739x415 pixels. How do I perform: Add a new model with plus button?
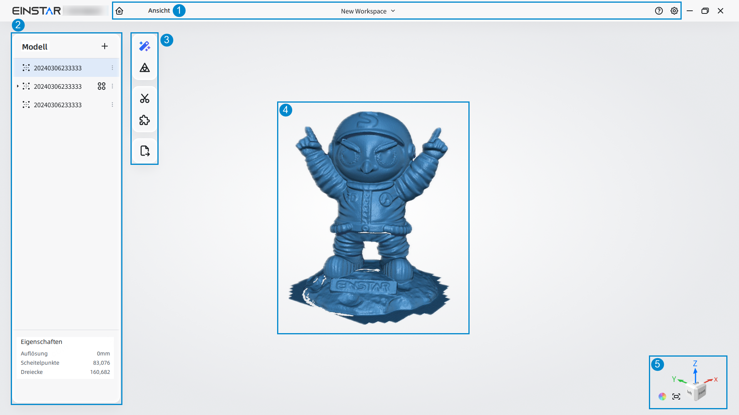[x=105, y=46]
